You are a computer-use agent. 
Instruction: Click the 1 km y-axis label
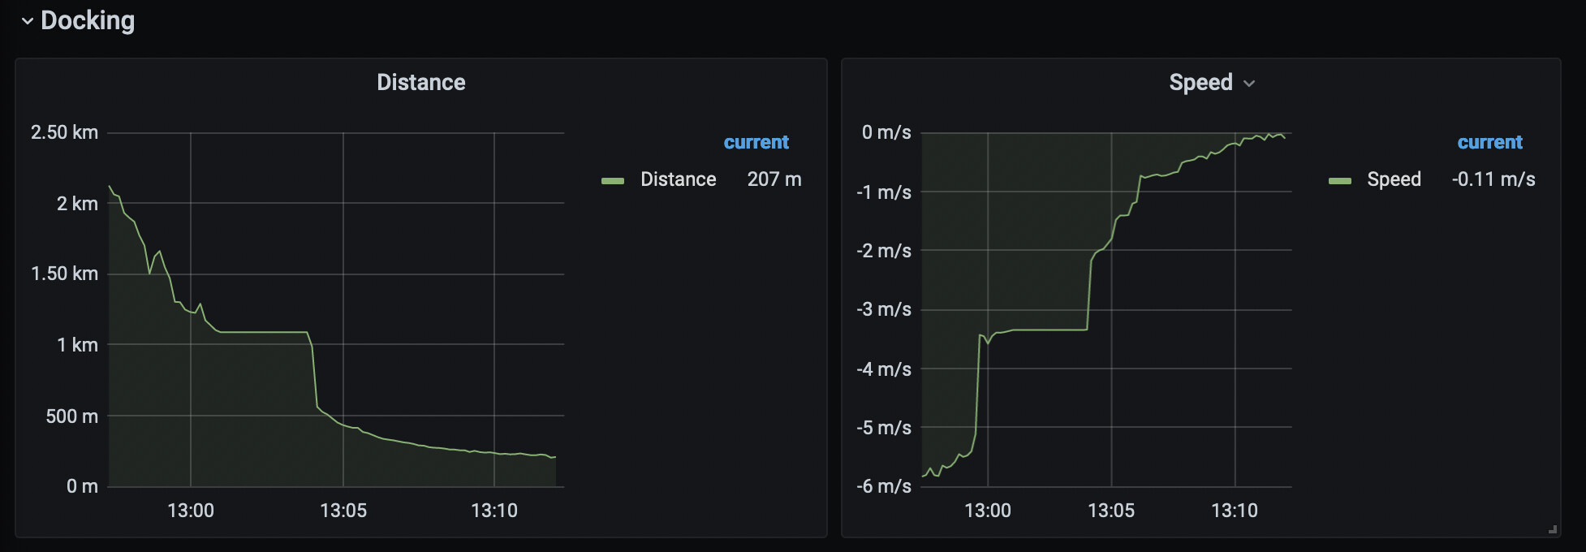[77, 345]
